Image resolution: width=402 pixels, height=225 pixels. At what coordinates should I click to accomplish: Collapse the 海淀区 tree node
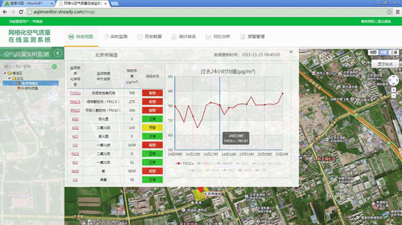[x=5, y=73]
